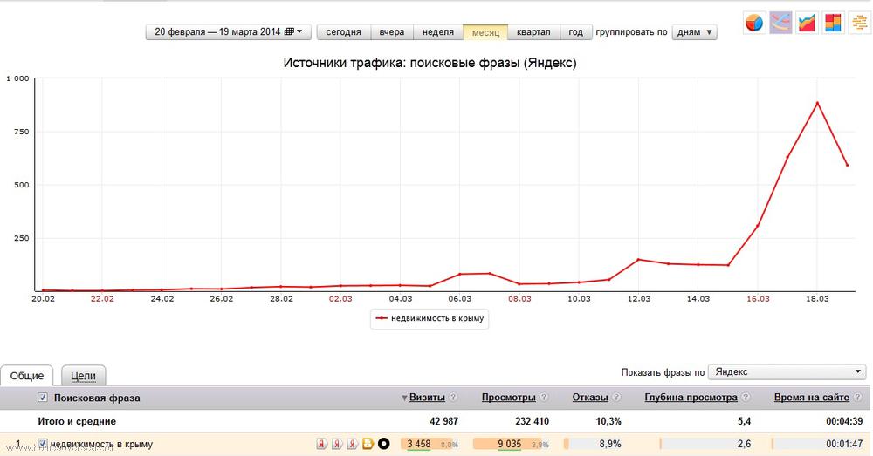Sort by the Отказы column
873x456 pixels.
click(590, 397)
